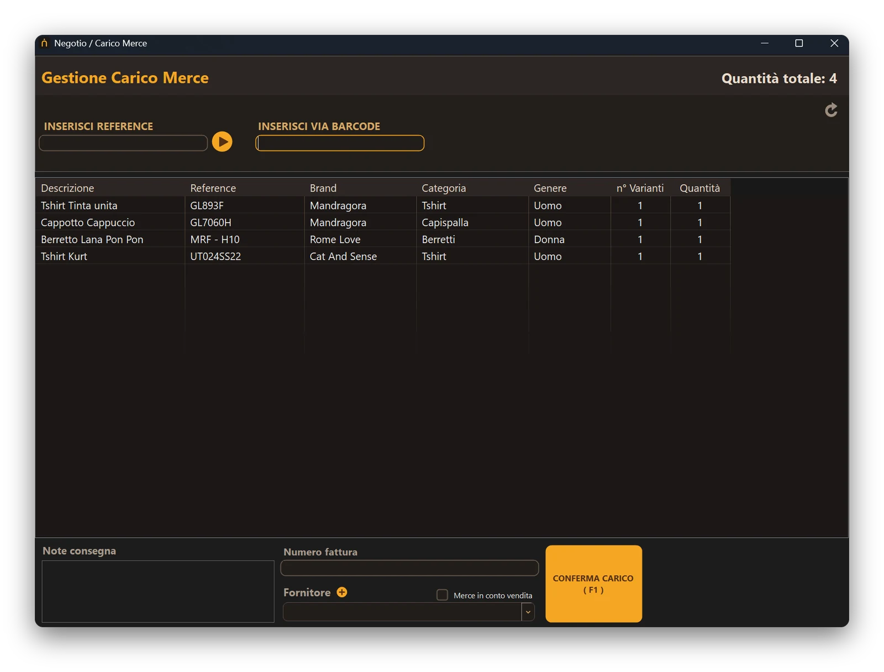Image resolution: width=884 pixels, height=672 pixels.
Task: Enable Merce in conto vendita checkbox
Action: tap(442, 595)
